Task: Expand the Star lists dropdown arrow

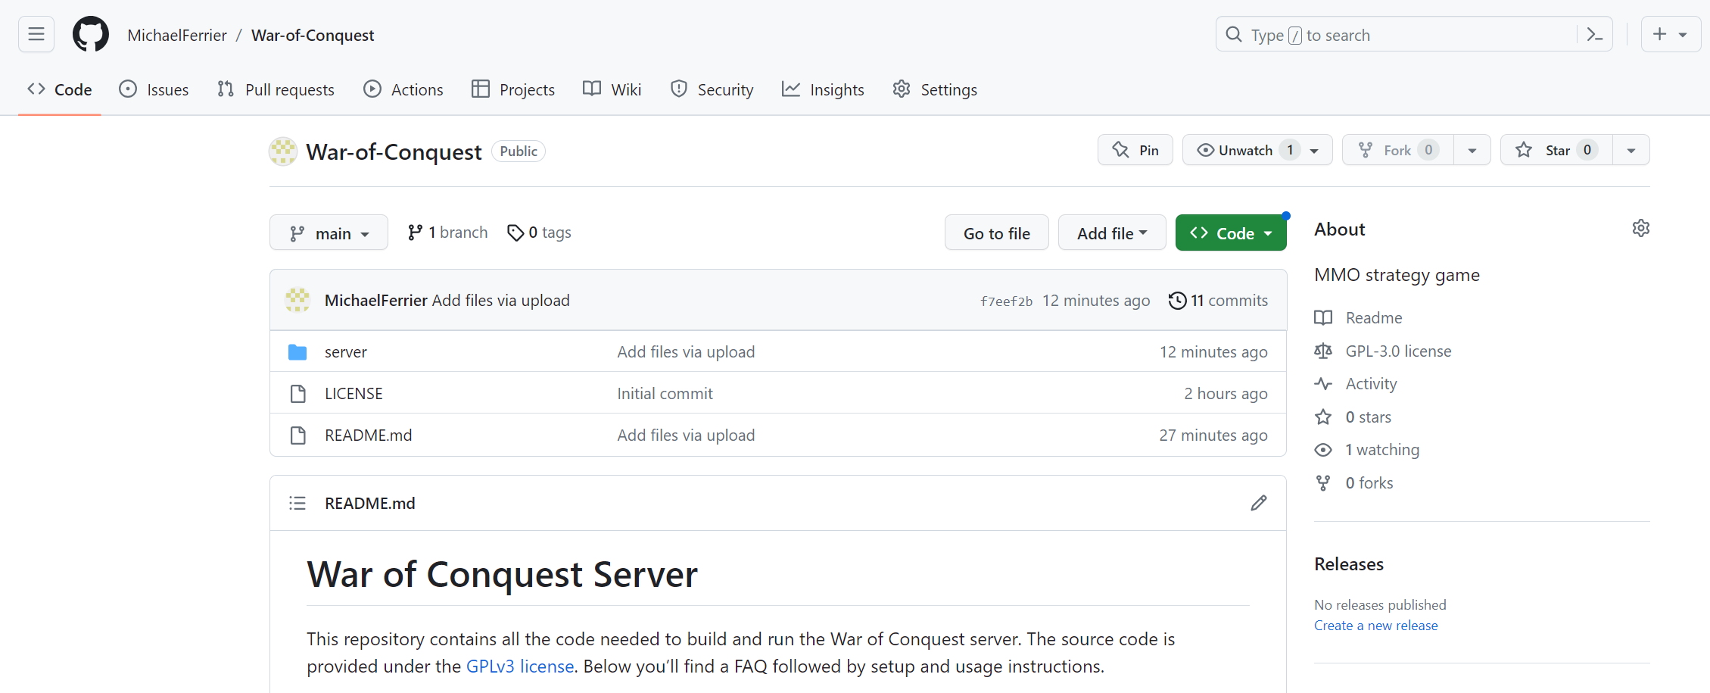Action: [1631, 150]
